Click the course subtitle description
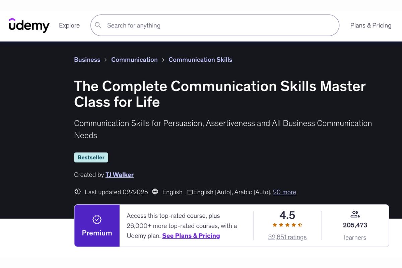 point(223,129)
